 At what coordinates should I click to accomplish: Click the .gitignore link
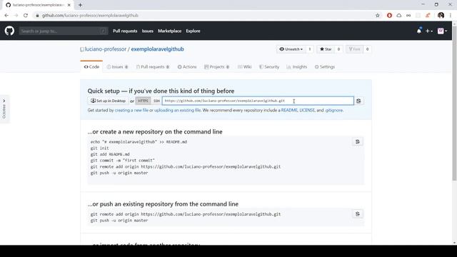[x=333, y=110]
